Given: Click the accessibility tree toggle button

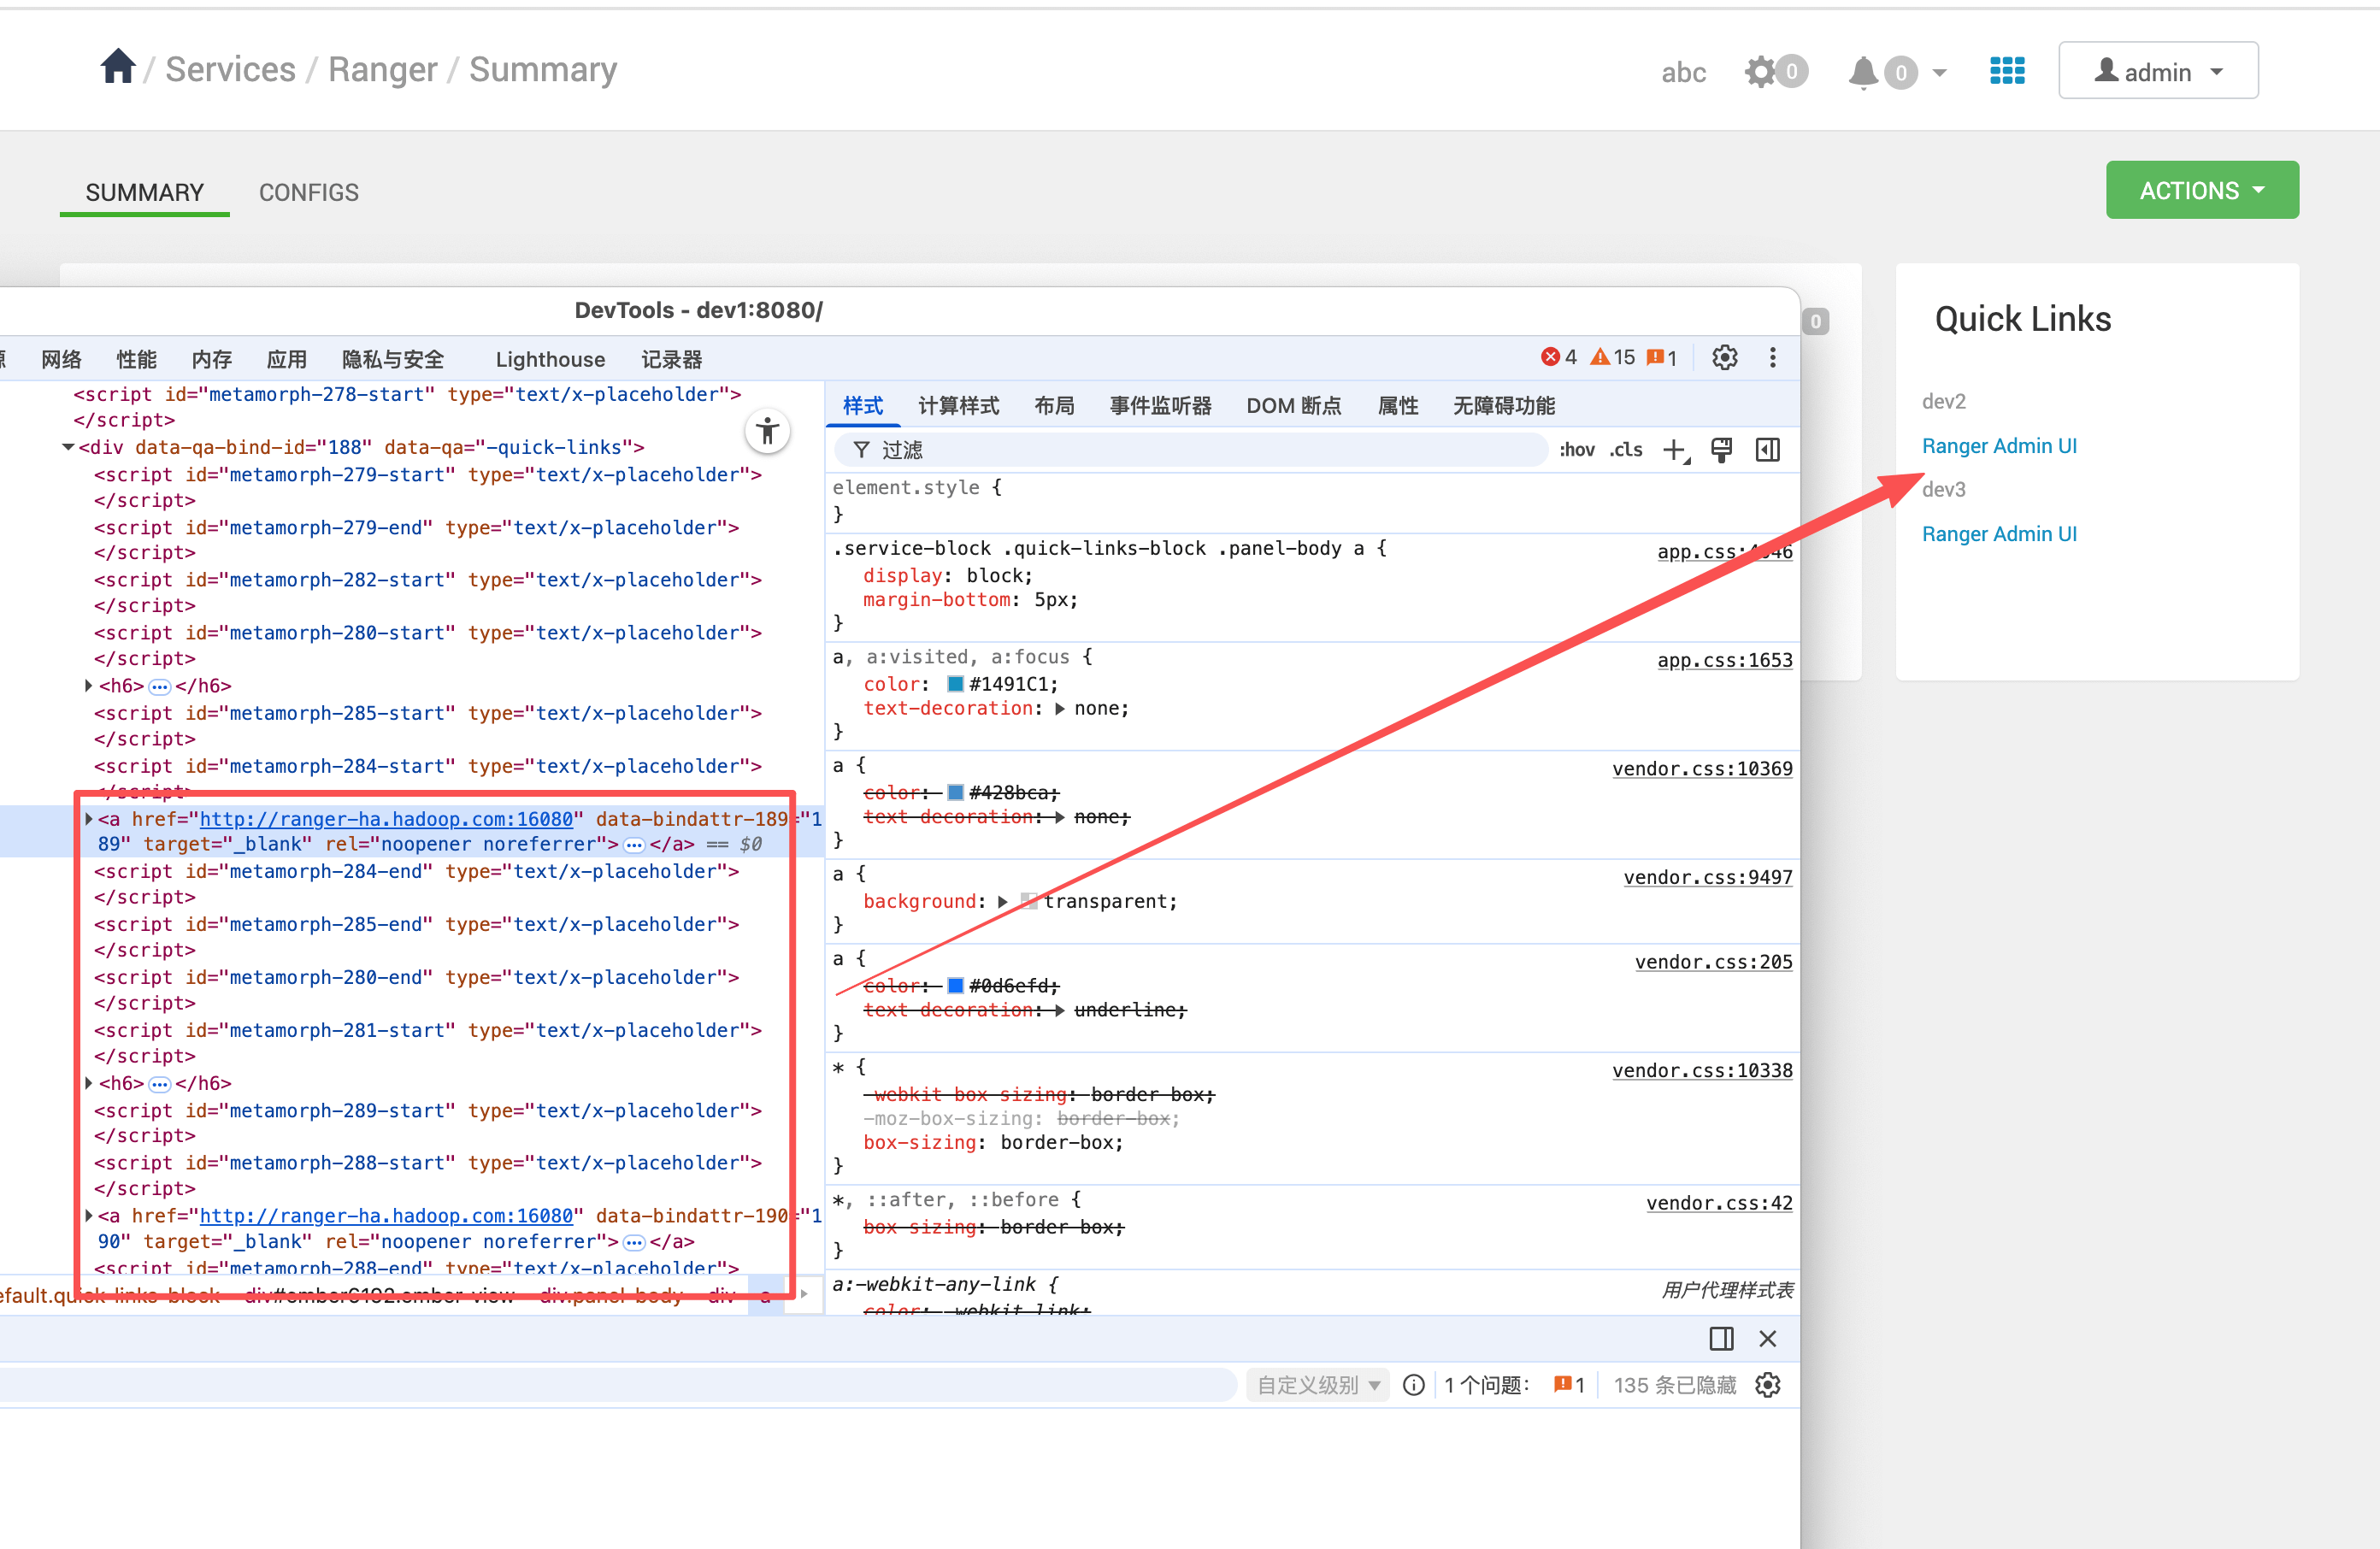Looking at the screenshot, I should [767, 432].
